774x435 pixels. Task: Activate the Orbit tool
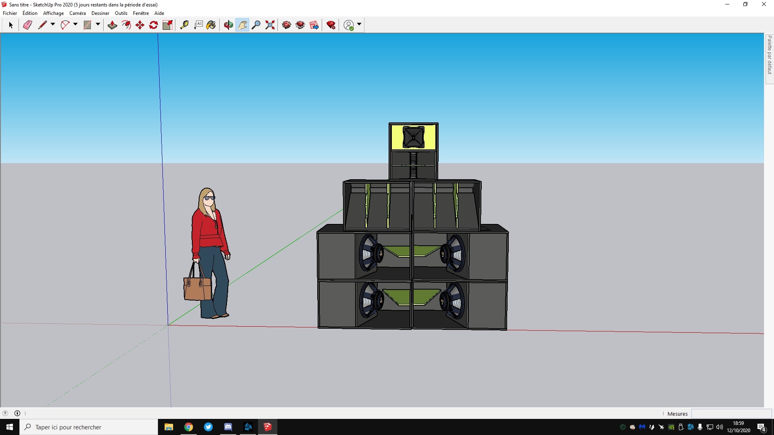click(229, 25)
